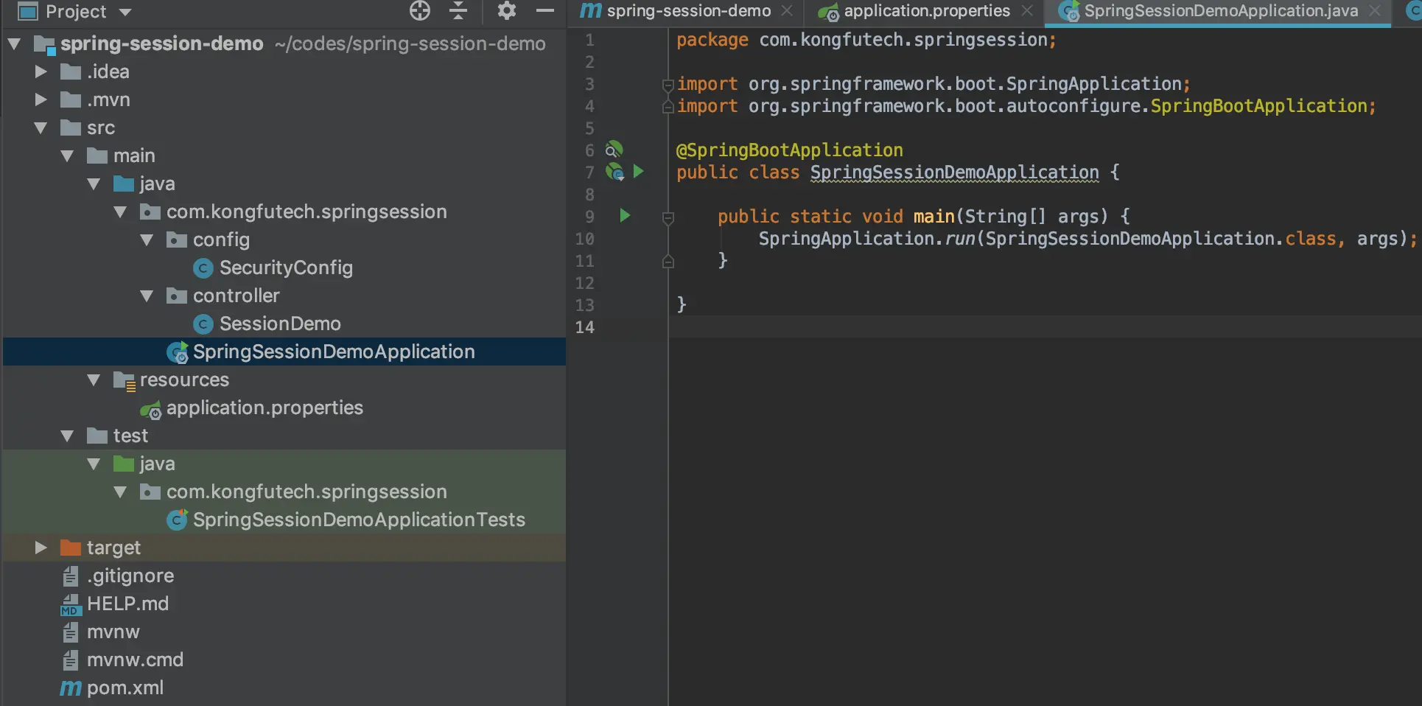Close the spring-session-demo editor tab
Image resolution: width=1422 pixels, height=706 pixels.
[787, 11]
